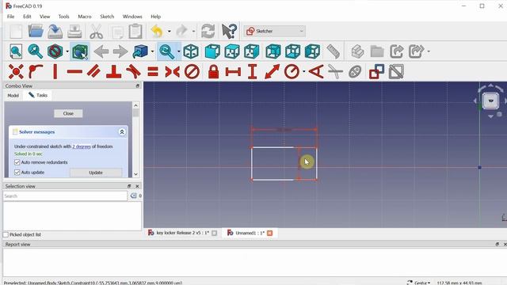Apply block constraint
The image size is (507, 285).
[192, 71]
